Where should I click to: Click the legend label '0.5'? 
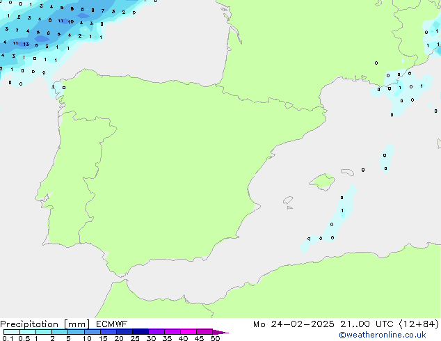click(24, 338)
